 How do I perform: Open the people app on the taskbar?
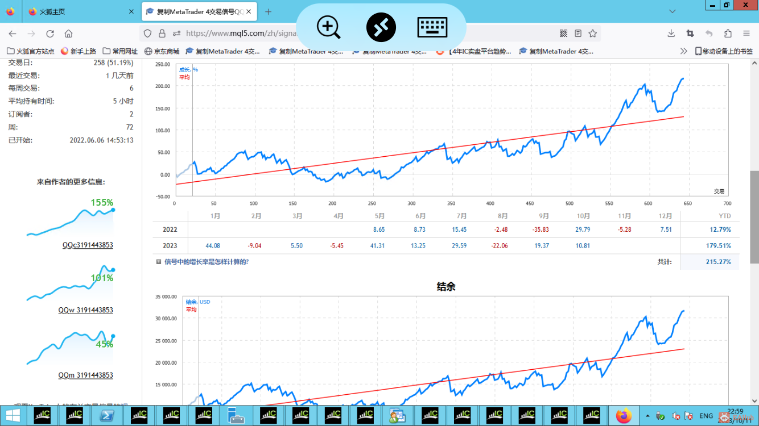(397, 416)
